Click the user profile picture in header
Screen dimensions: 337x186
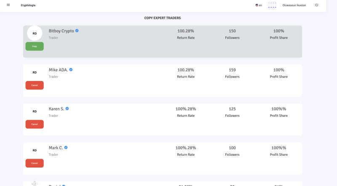[x=272, y=5]
